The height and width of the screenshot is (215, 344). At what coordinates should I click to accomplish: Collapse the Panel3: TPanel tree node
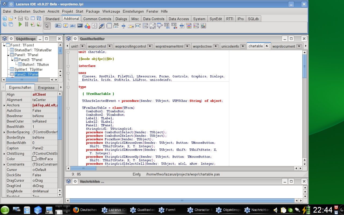[12, 60]
